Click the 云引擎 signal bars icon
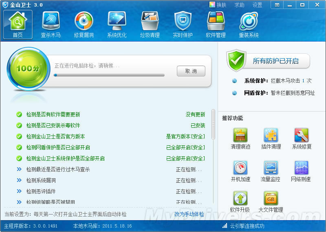 click(x=225, y=226)
